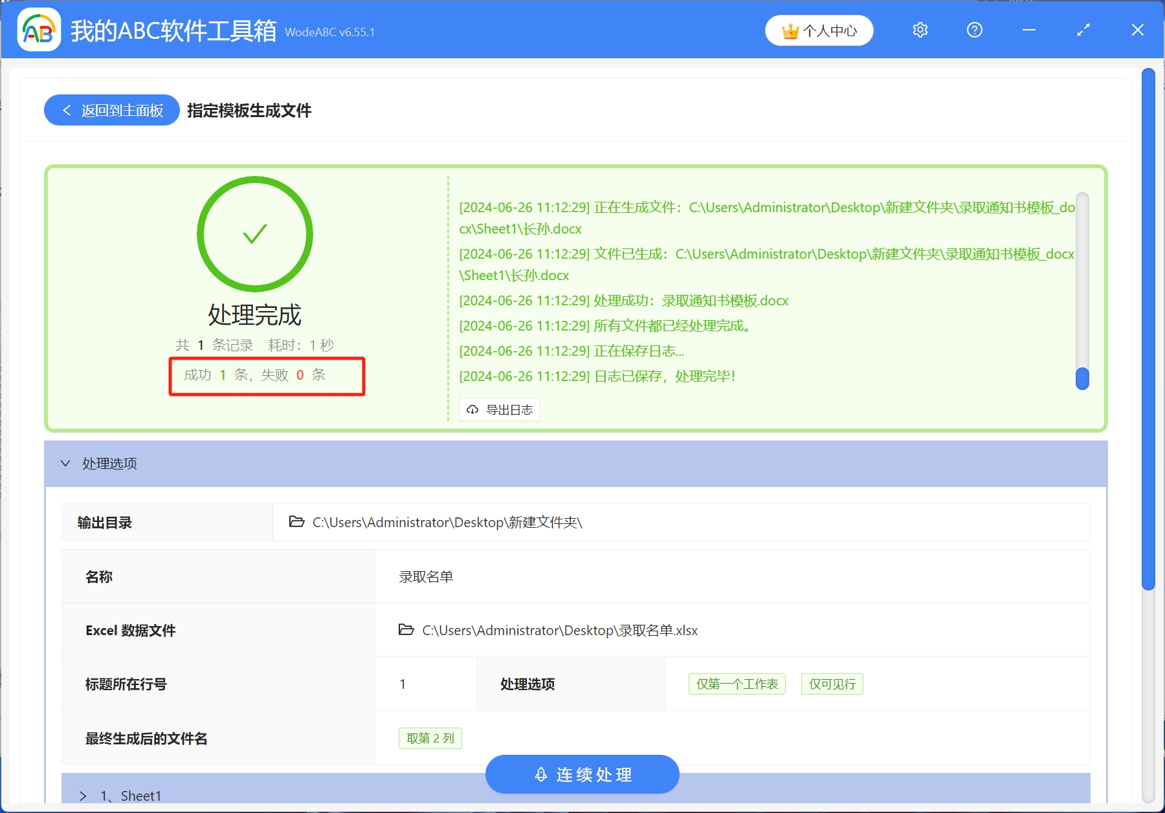Collapse the 处理选项 section
1165x813 pixels.
(65, 463)
